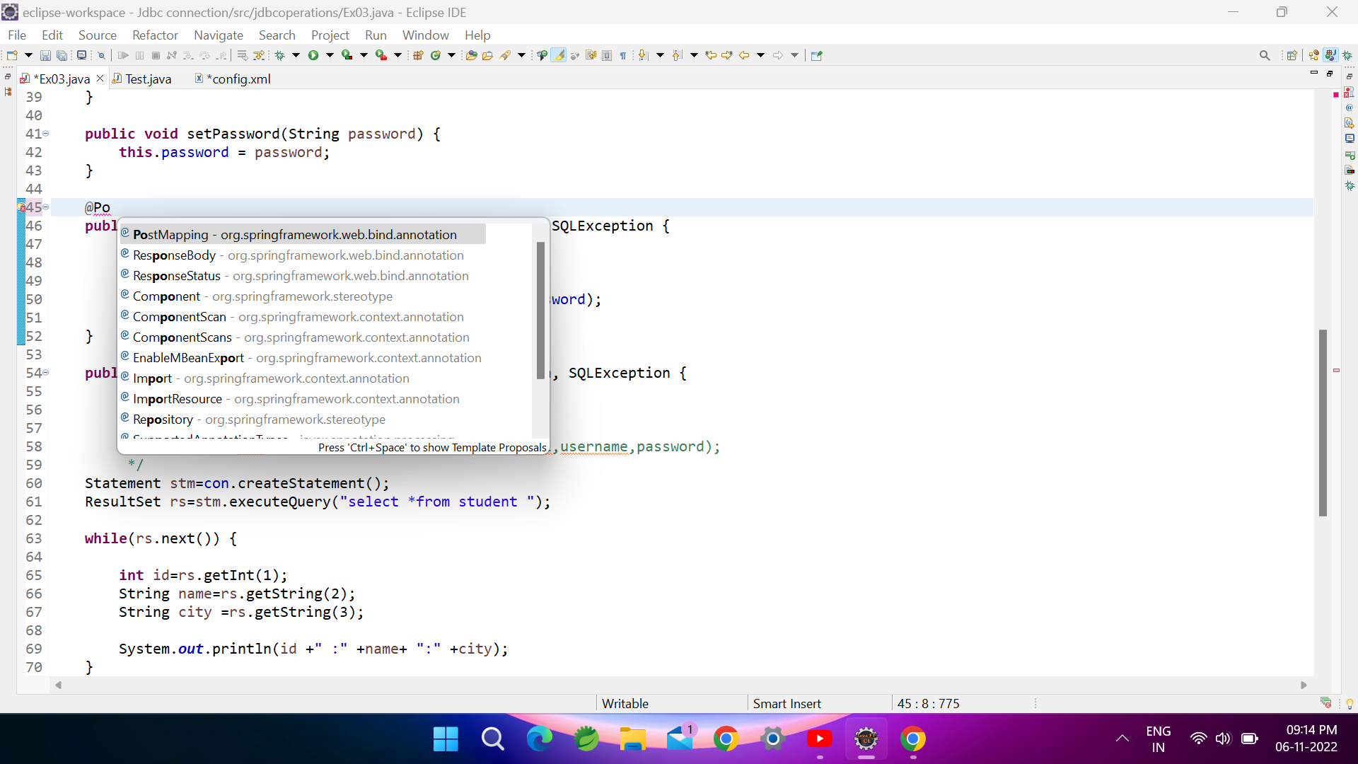Click the Search toolbar icon
Screen dimensions: 1358x764
(x=1265, y=55)
